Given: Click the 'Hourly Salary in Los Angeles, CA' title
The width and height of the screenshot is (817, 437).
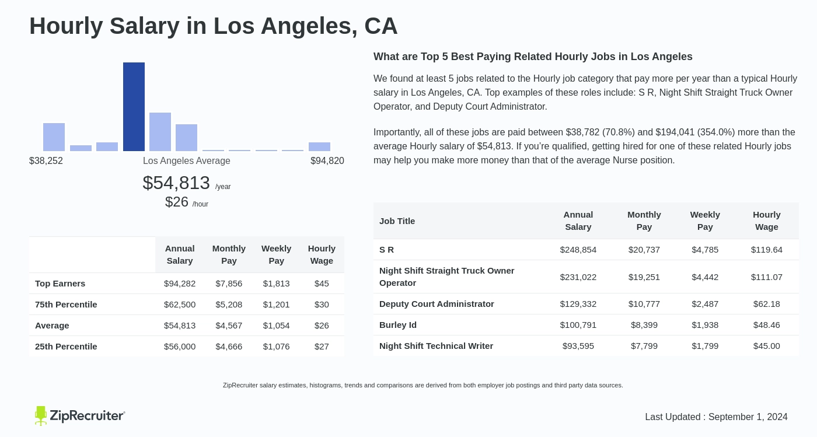Looking at the screenshot, I should point(214,26).
